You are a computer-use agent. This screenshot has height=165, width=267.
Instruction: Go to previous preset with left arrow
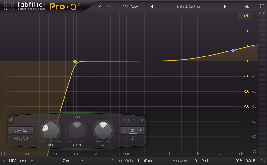(152, 6)
